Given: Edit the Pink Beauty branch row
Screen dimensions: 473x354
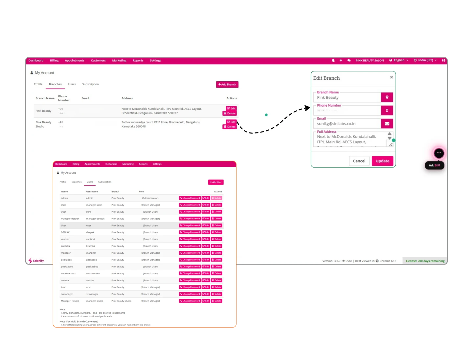Looking at the screenshot, I should coord(231,108).
